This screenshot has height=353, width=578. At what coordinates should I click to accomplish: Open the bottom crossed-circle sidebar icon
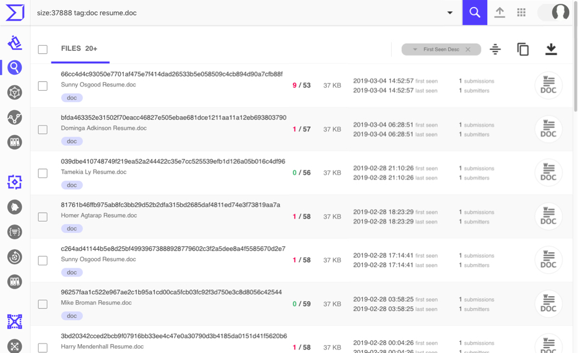pyautogui.click(x=15, y=346)
